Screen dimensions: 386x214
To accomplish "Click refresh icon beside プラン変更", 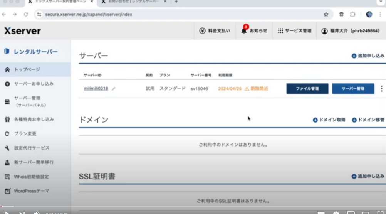I will click(7, 134).
